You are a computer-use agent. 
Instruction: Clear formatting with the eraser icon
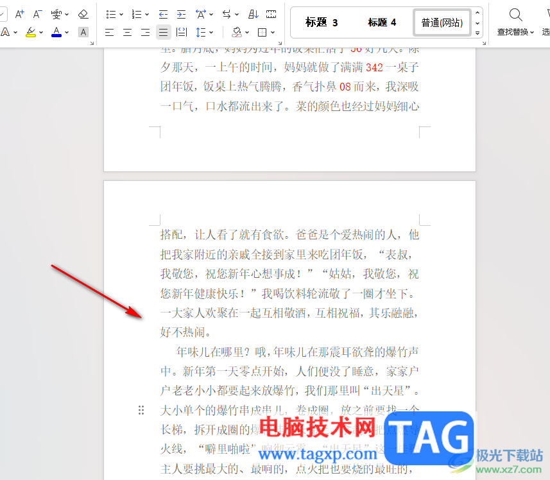point(83,14)
